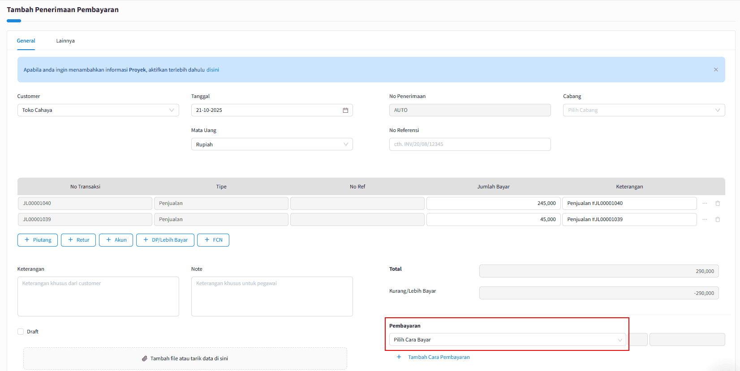Open more options for row JL00001039
740x371 pixels.
click(x=705, y=219)
